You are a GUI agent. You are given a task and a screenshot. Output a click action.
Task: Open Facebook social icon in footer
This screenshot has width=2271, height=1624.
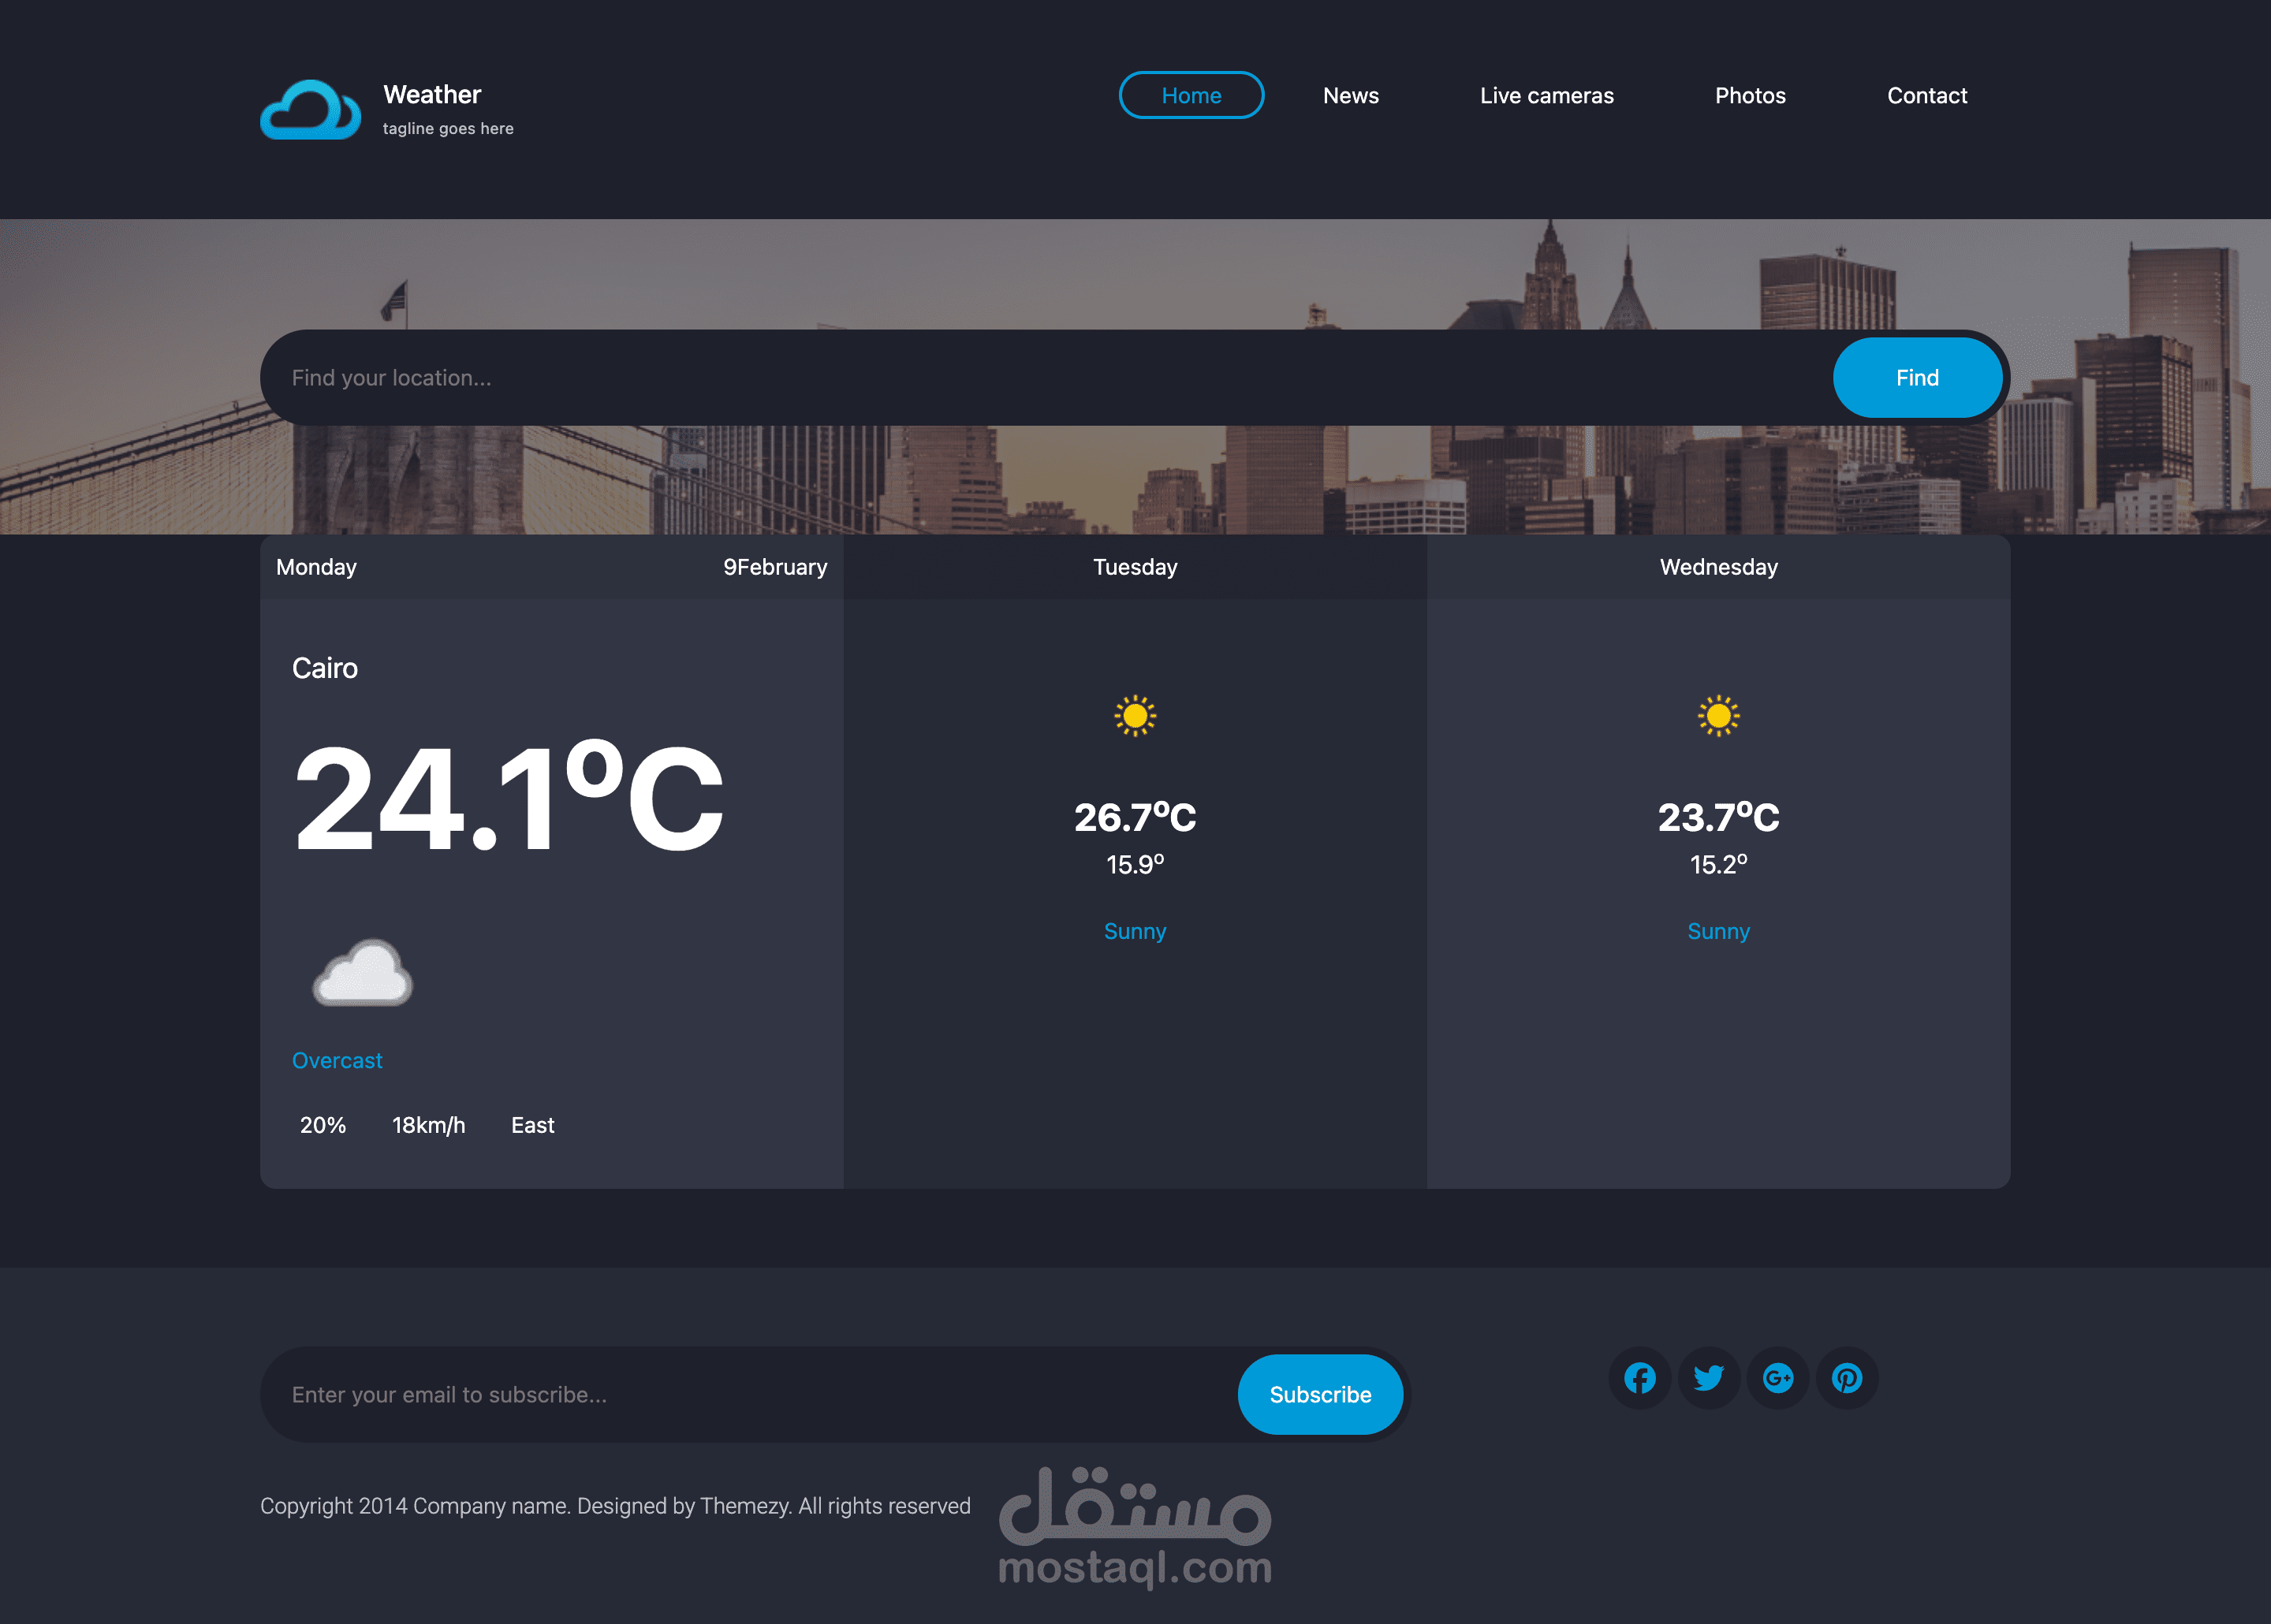coord(1639,1377)
